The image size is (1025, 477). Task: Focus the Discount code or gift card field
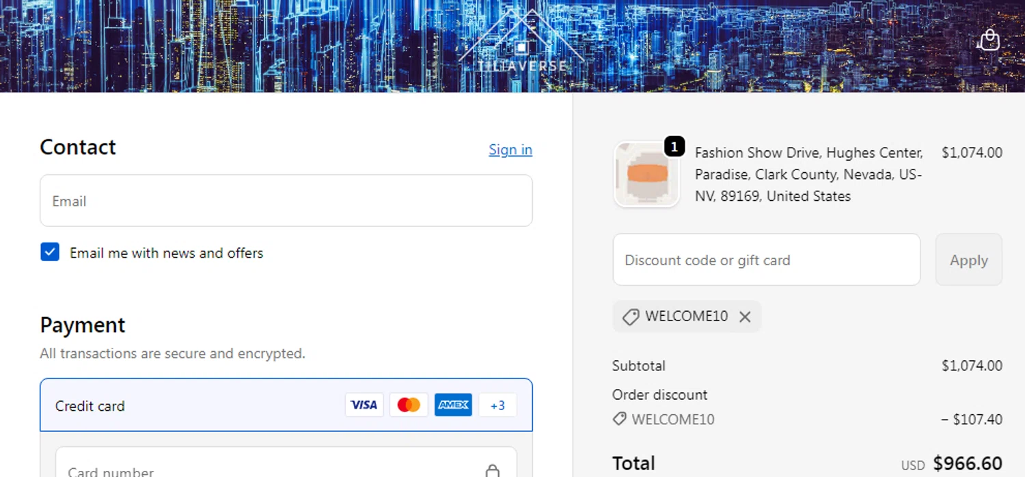pos(767,260)
